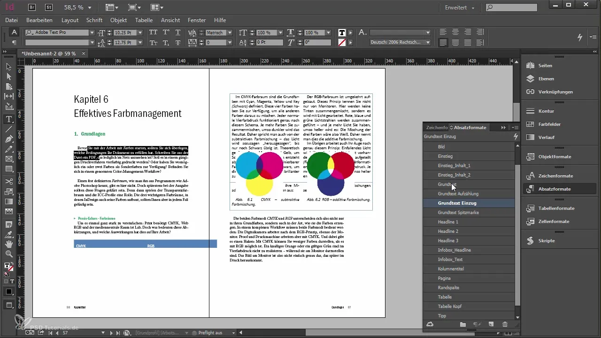This screenshot has height=338, width=601.
Task: Select the Line tool
Action: [x=8, y=129]
